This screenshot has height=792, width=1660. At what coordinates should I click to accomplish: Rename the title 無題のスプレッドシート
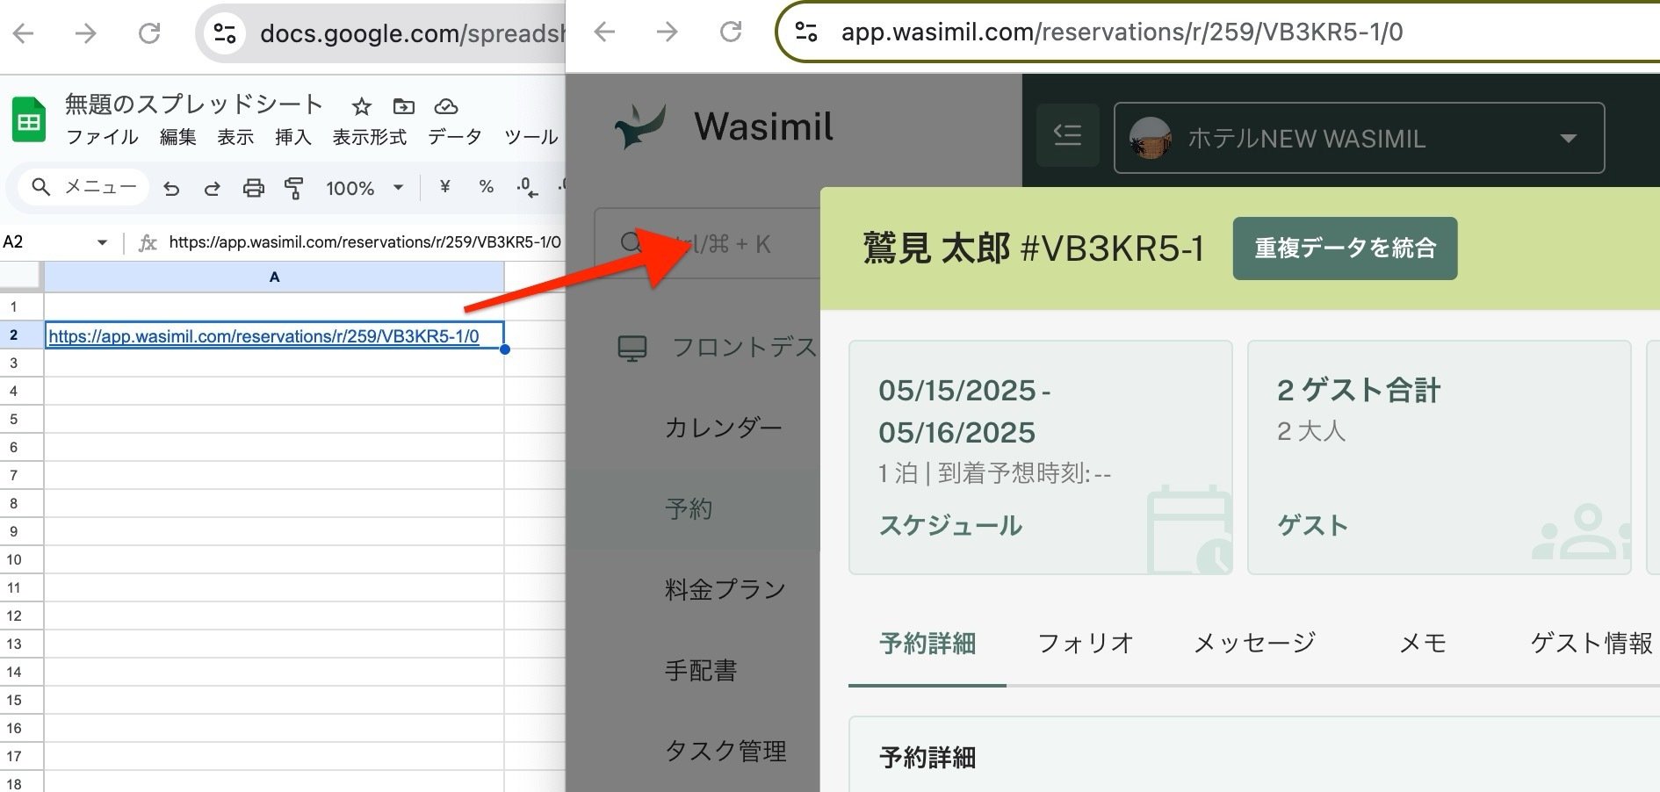(x=194, y=104)
